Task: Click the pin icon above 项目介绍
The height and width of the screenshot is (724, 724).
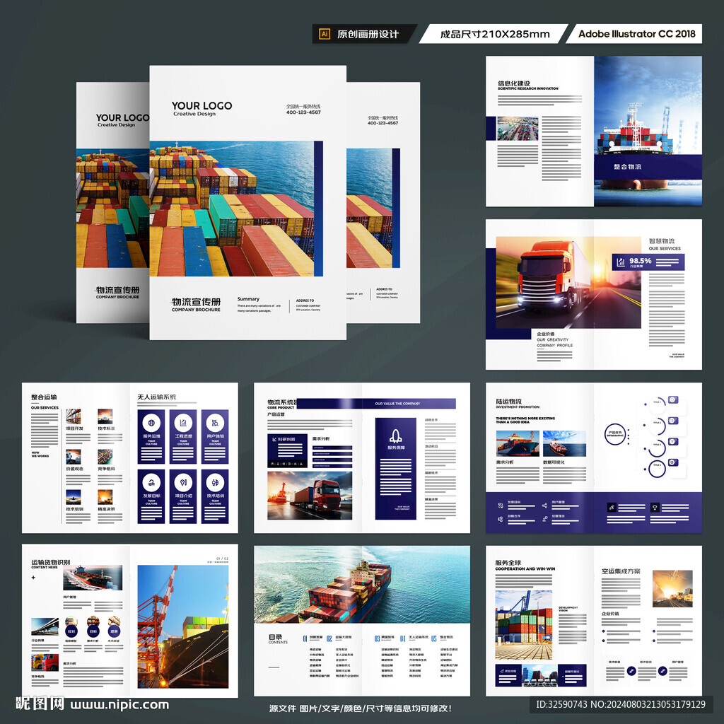Action: 183,482
